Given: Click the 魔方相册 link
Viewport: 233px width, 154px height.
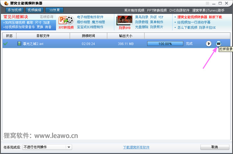Looking at the screenshot, I should click(98, 22).
